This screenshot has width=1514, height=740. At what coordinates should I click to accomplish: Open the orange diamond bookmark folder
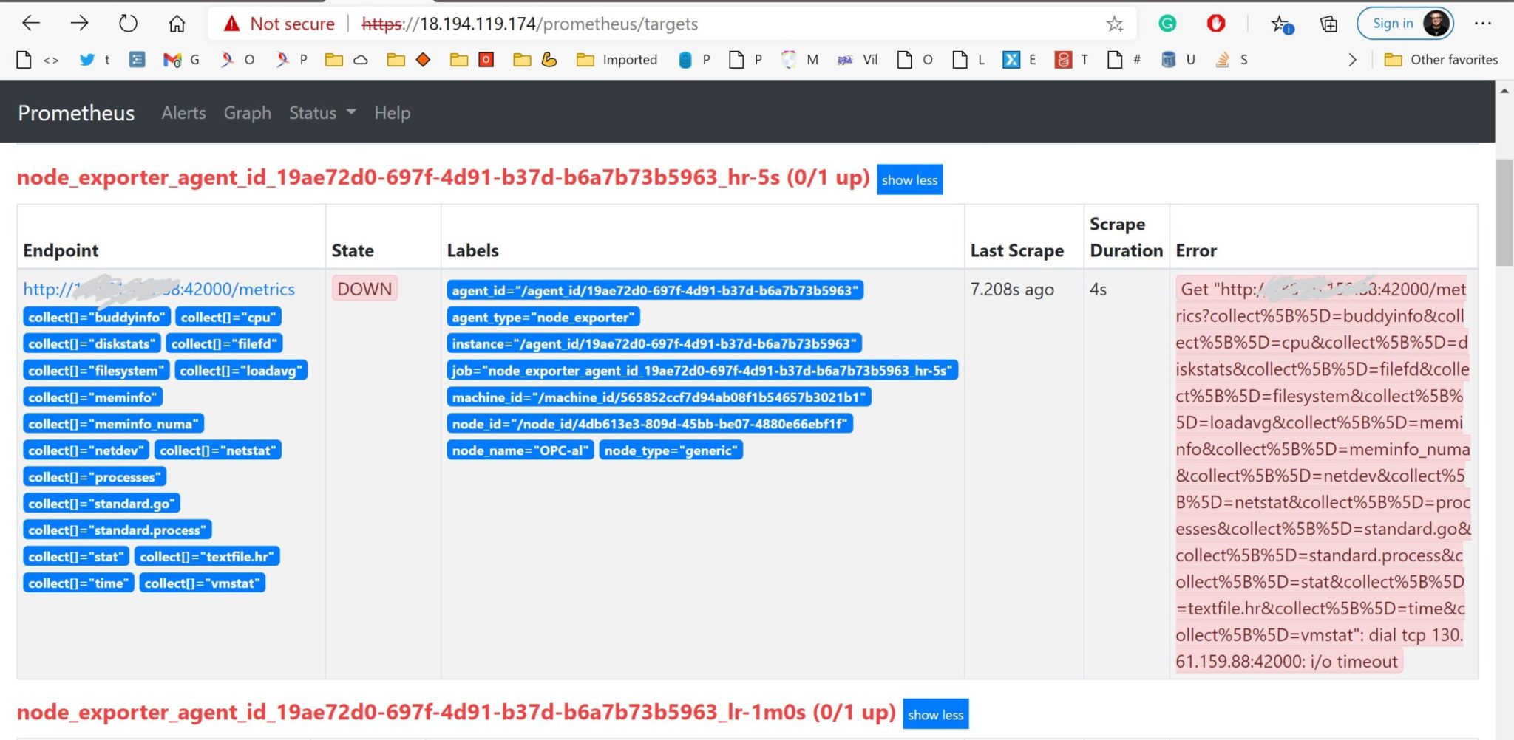click(x=409, y=60)
